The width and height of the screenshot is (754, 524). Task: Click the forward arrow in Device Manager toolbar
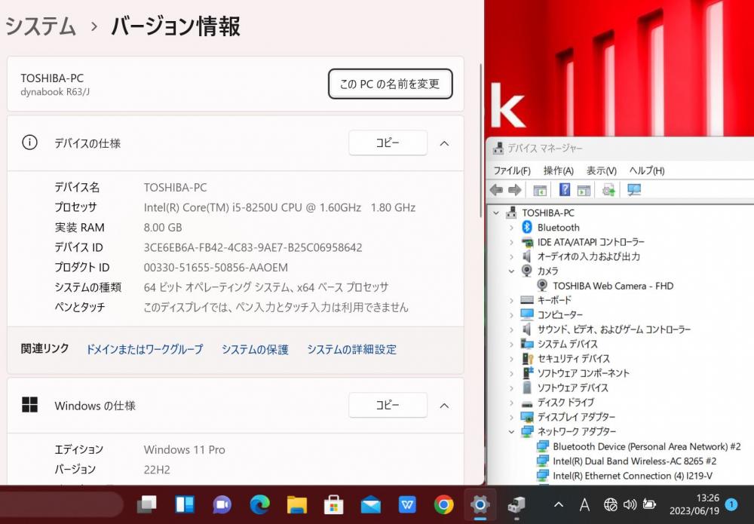(x=514, y=190)
